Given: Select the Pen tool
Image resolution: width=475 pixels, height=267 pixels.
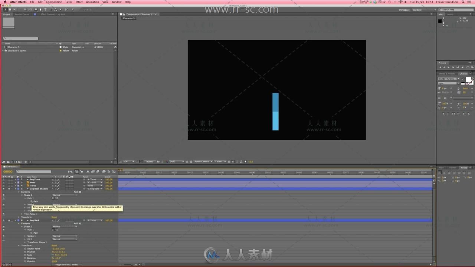Looking at the screenshot, I should (x=41, y=10).
